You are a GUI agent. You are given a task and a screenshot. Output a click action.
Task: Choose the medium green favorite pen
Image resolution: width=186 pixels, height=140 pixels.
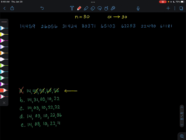click(x=4, y=78)
